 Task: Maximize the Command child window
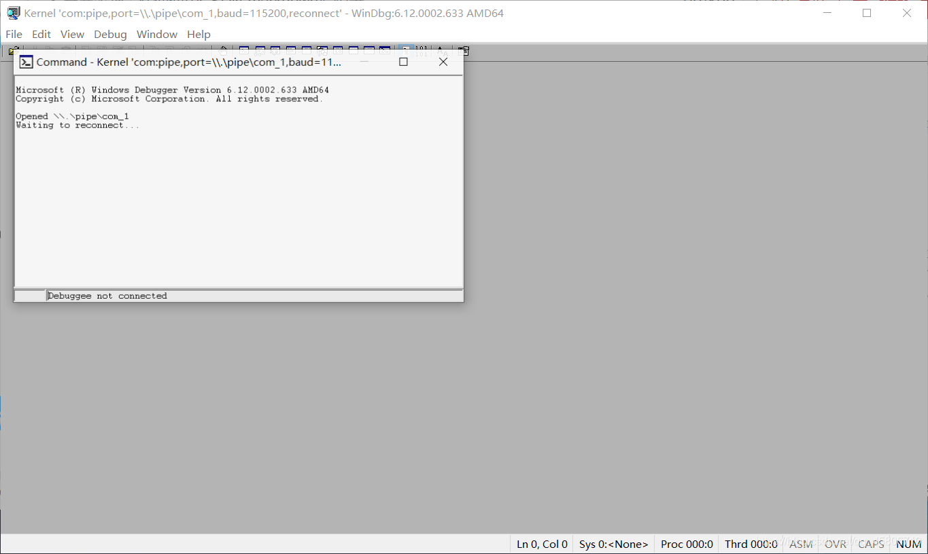(403, 62)
